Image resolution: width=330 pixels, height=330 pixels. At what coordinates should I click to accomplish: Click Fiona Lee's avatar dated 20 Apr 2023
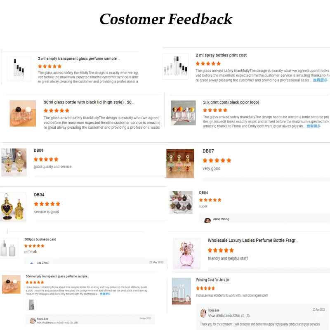(x=203, y=313)
